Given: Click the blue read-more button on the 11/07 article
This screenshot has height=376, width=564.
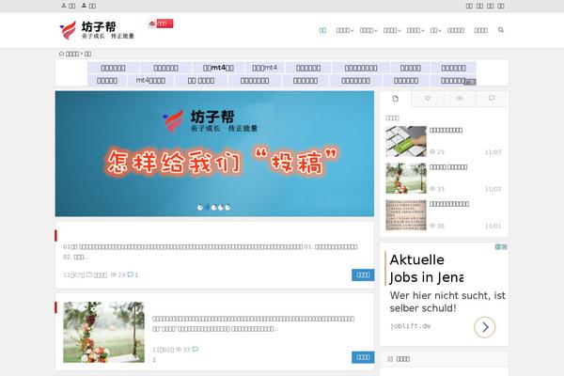Looking at the screenshot, I should click(x=363, y=274).
